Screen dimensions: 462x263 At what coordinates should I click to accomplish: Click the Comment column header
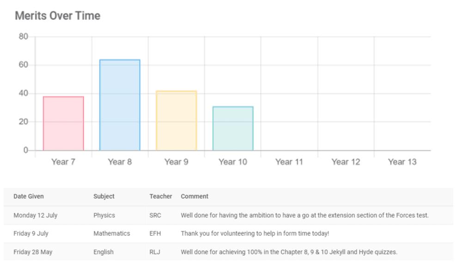[195, 196]
